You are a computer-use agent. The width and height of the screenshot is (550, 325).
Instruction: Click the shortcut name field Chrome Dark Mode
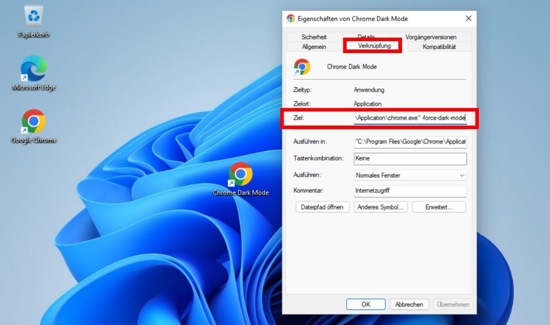(352, 67)
